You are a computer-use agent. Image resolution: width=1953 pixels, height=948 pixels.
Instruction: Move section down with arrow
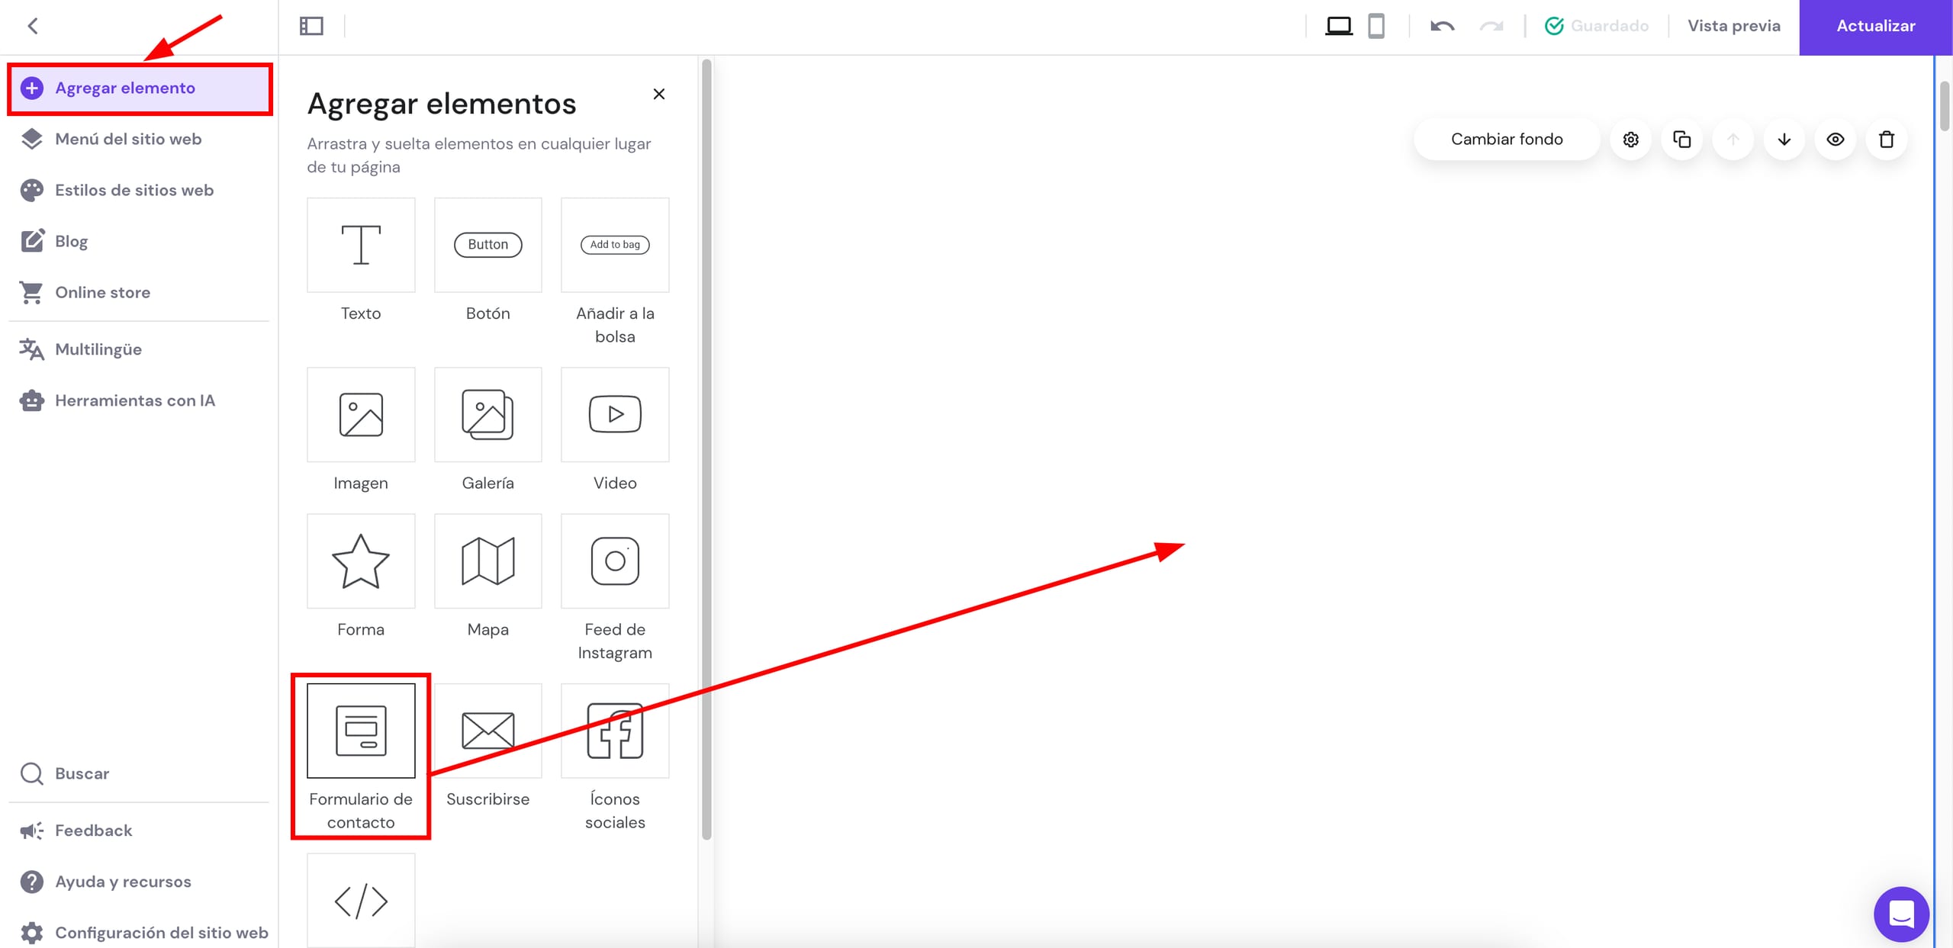[1784, 140]
